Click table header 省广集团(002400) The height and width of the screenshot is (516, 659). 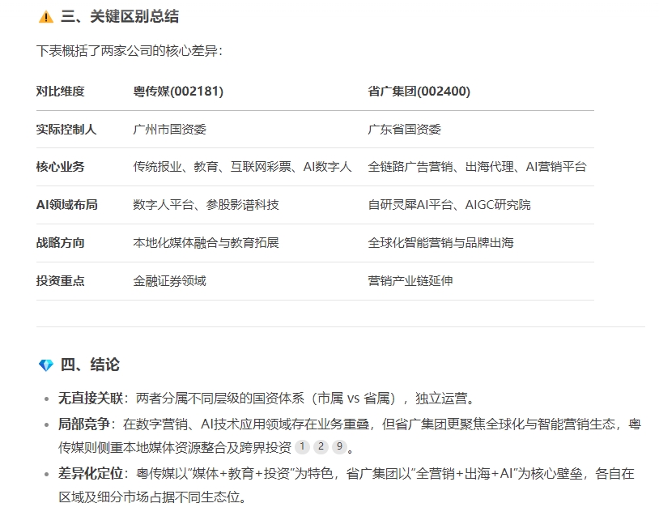(x=419, y=92)
